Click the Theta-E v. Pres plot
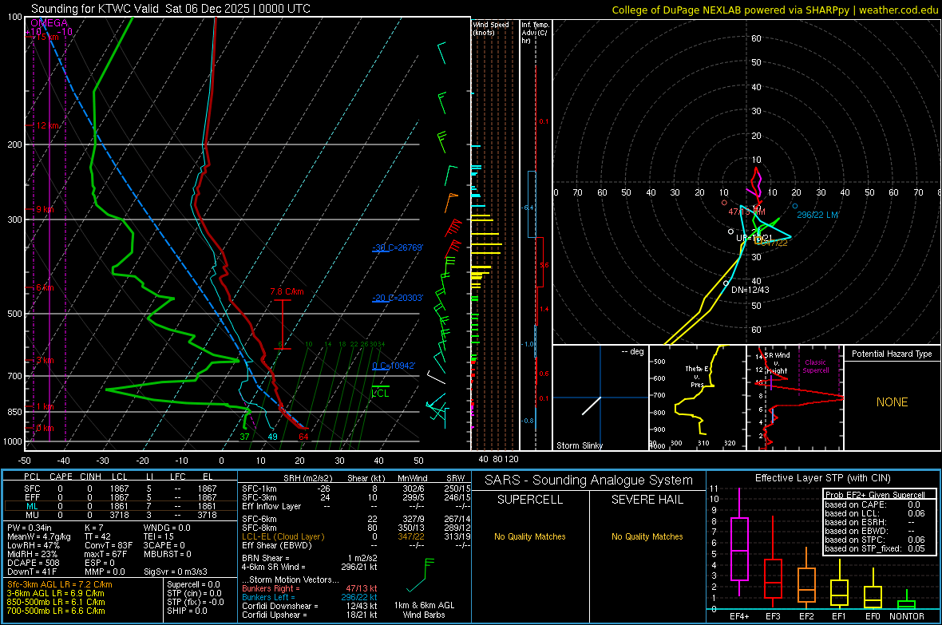The width and height of the screenshot is (942, 625). click(698, 398)
